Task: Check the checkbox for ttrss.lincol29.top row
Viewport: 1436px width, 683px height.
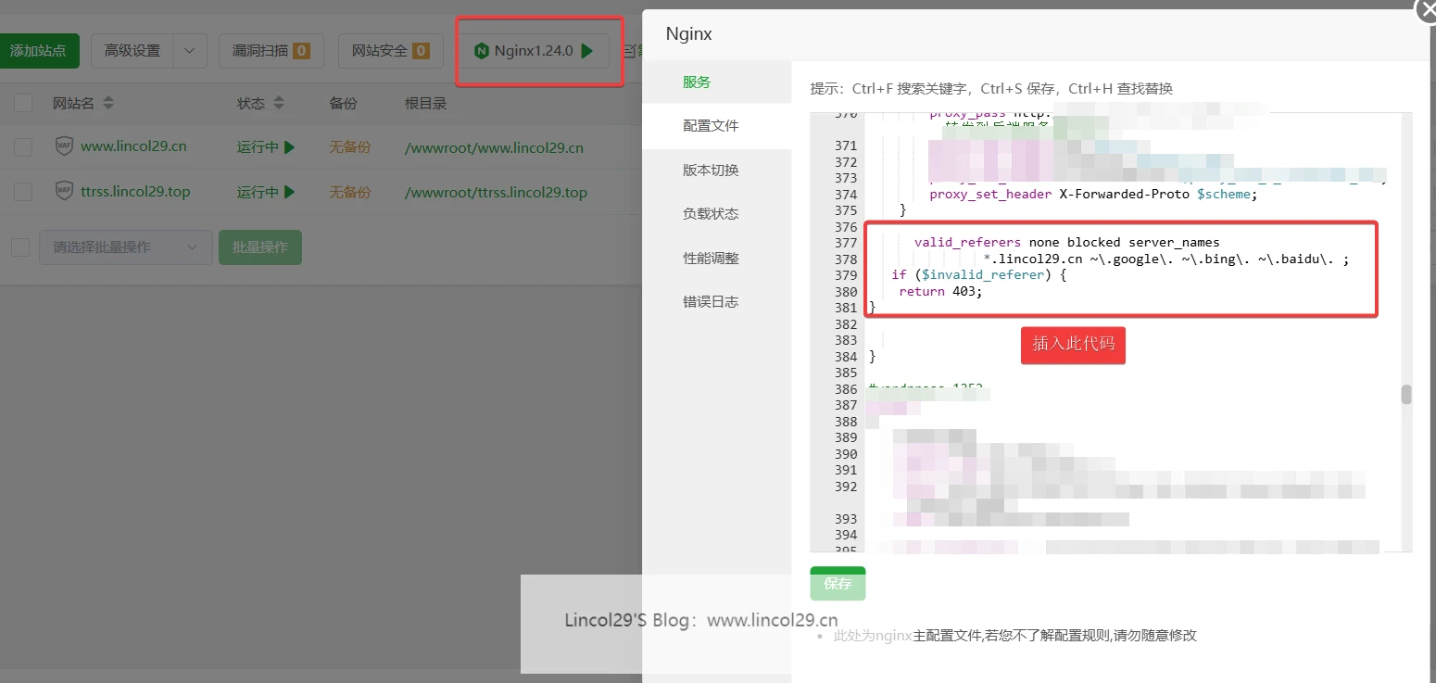Action: tap(22, 192)
